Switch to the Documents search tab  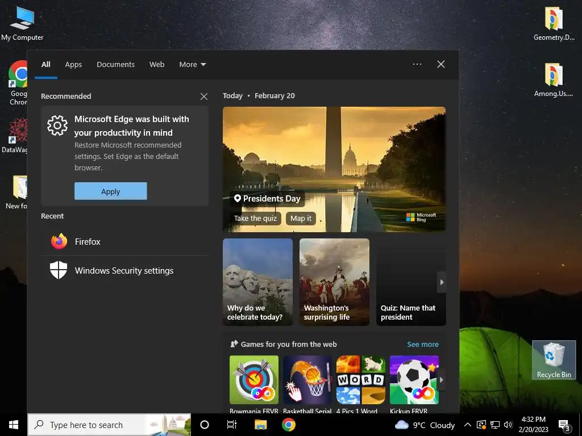[116, 65]
